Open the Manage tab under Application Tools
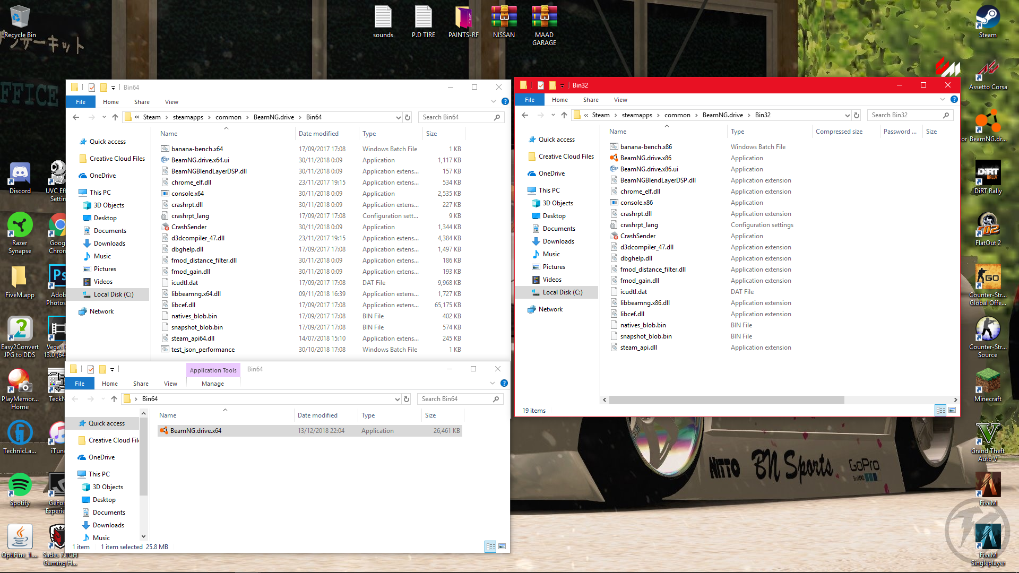1019x573 pixels. click(x=212, y=384)
